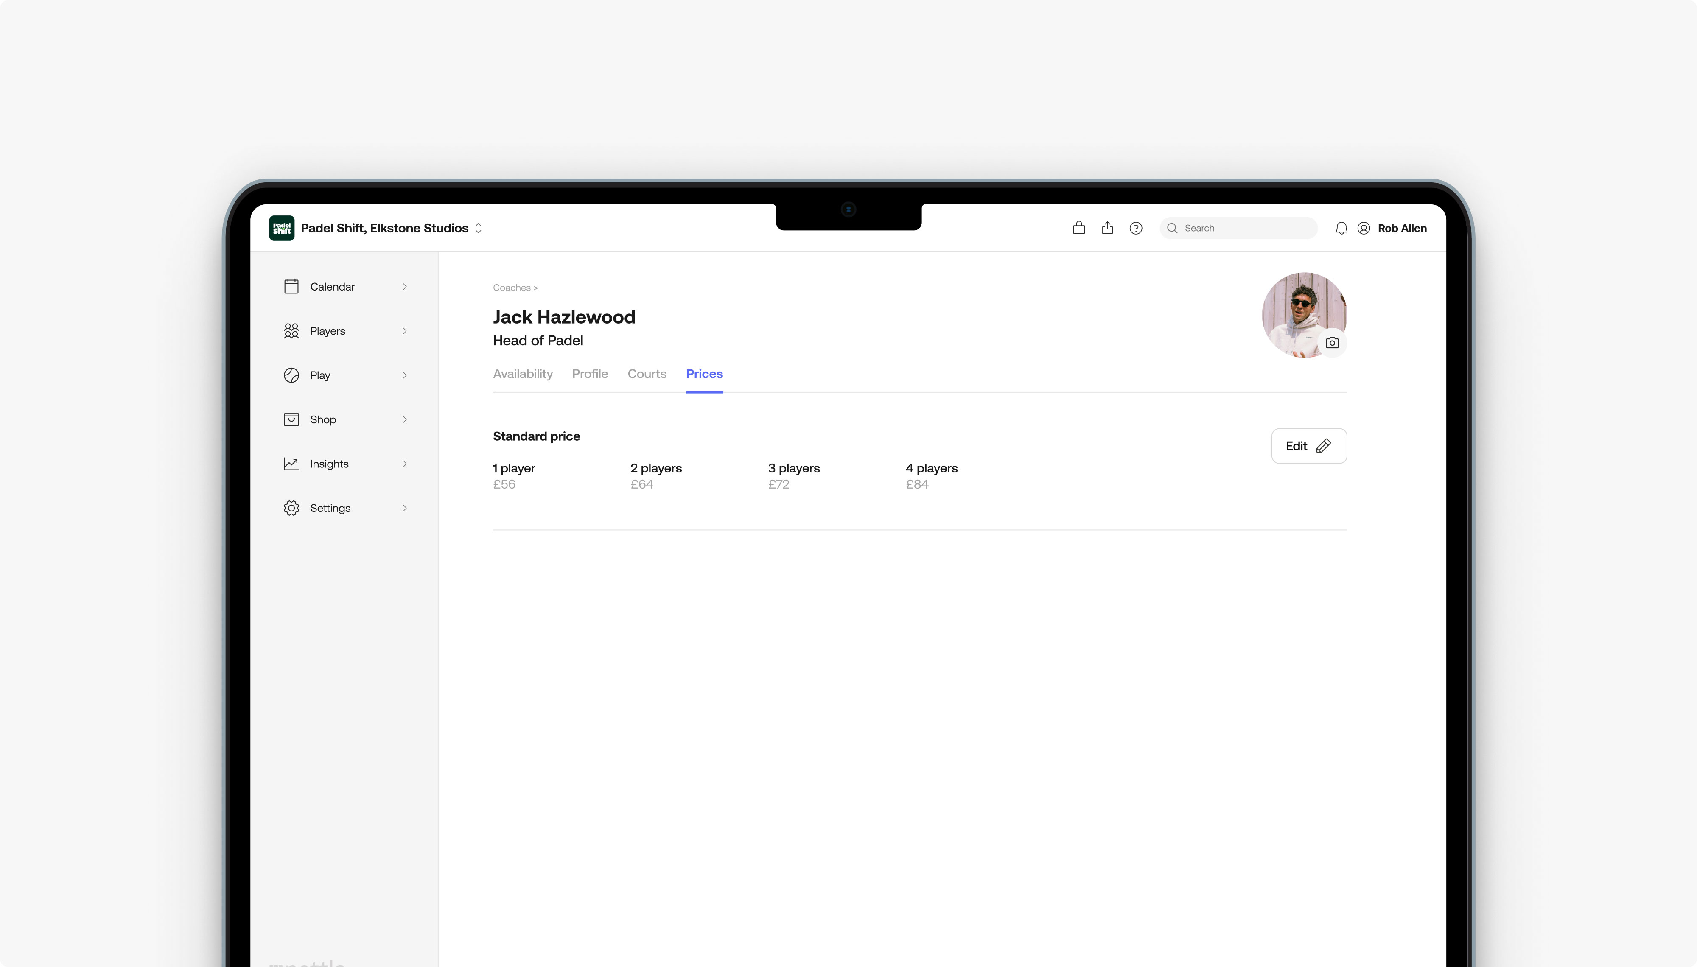Open the Profile tab
This screenshot has height=967, width=1697.
pos(590,374)
